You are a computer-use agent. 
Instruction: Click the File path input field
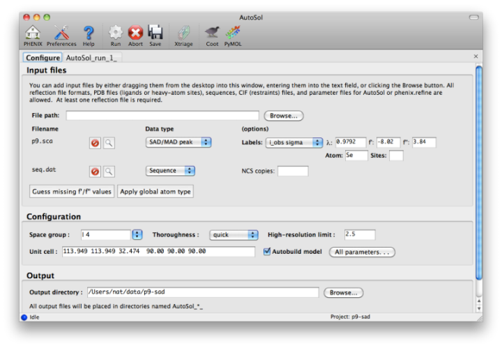pyautogui.click(x=162, y=116)
